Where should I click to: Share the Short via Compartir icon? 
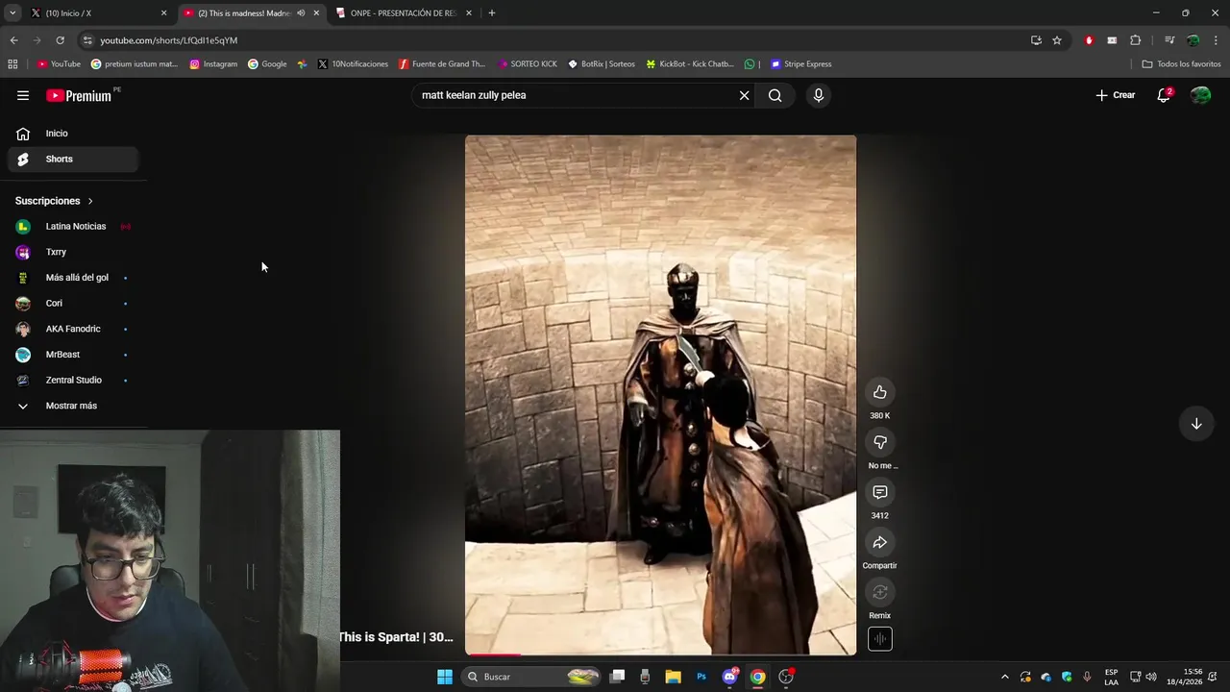(x=879, y=542)
